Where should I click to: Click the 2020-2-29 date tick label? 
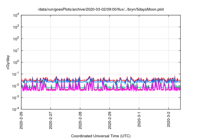pos(109,120)
